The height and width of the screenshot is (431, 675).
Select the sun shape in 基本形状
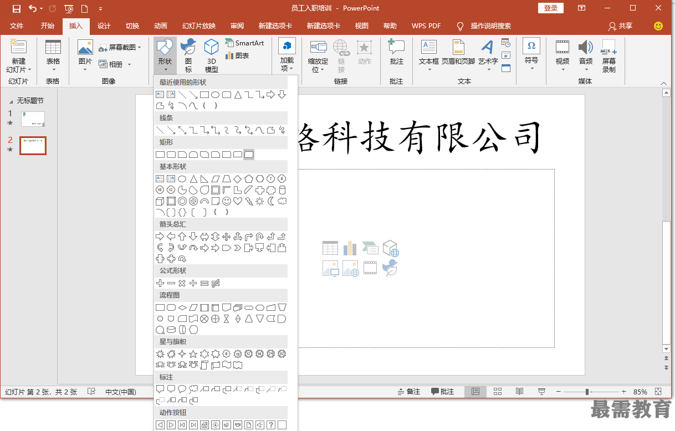[x=259, y=201]
